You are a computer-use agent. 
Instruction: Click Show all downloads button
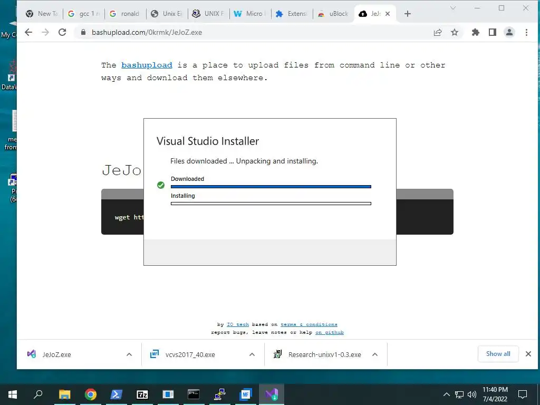498,354
